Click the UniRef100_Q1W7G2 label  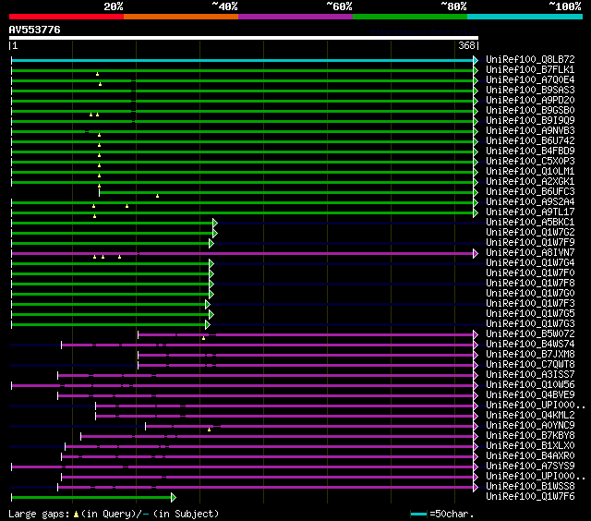(x=530, y=233)
